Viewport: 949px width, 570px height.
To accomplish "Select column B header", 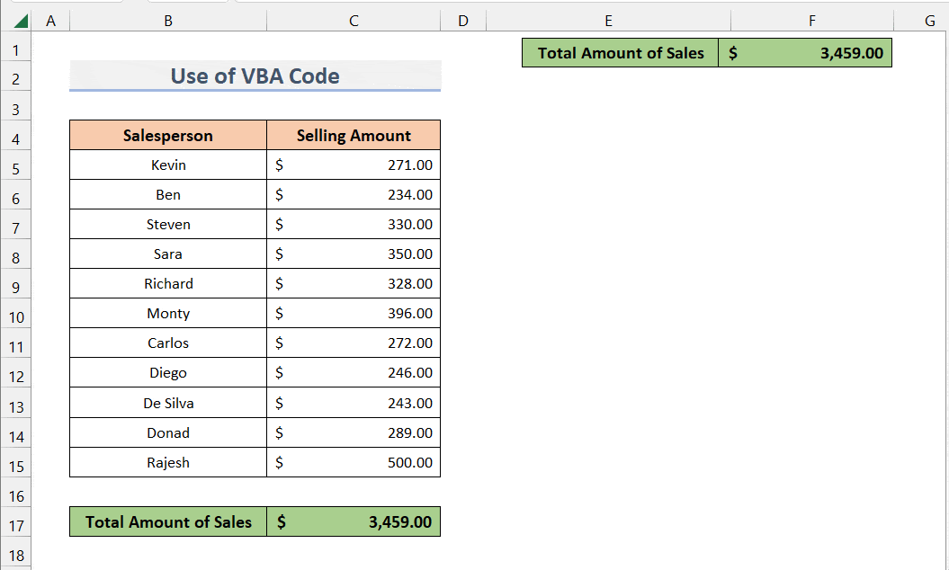I will [168, 22].
